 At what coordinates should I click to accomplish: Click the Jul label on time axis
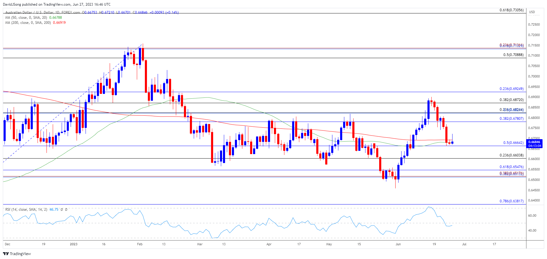pos(464,244)
